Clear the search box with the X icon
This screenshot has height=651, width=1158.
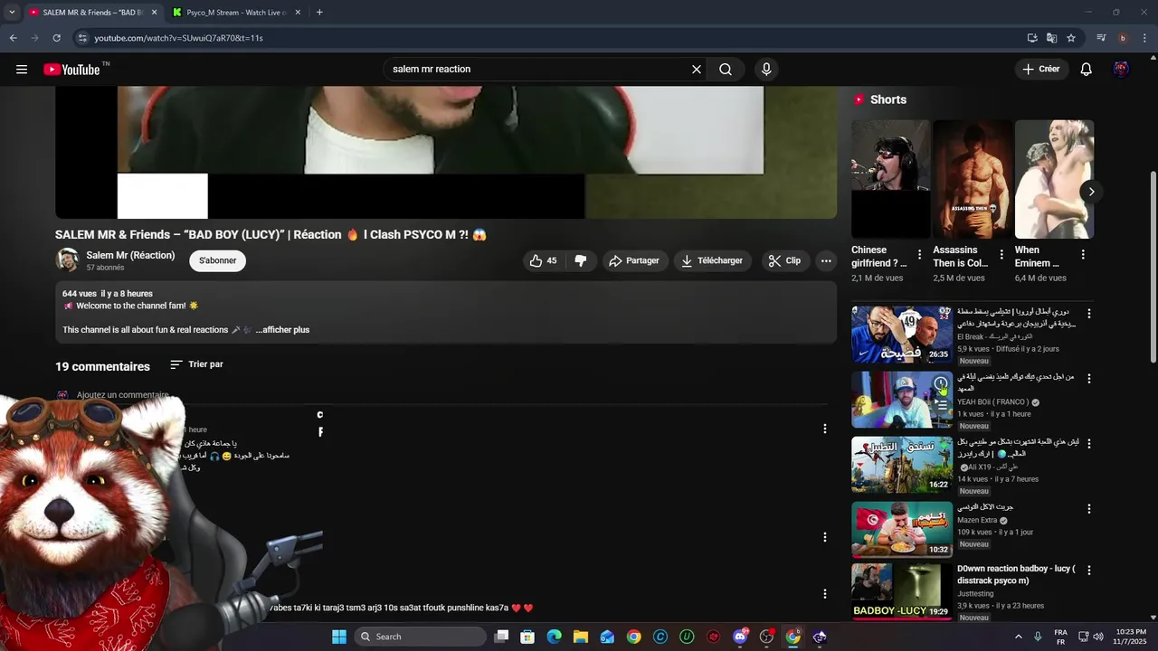[x=697, y=69]
